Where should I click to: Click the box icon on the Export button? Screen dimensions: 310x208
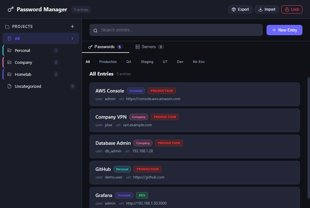[234, 9]
